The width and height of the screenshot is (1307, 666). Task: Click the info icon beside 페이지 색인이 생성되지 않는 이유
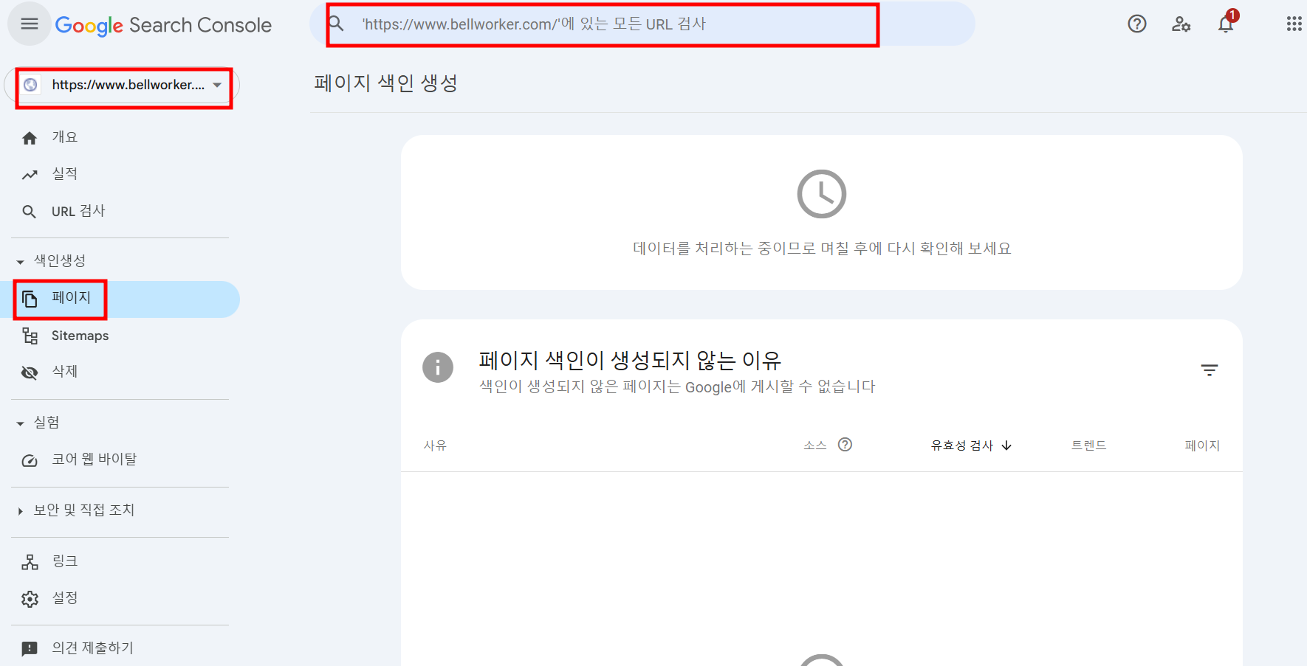pyautogui.click(x=438, y=367)
